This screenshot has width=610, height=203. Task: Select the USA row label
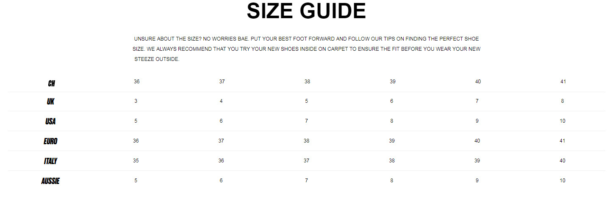click(50, 121)
